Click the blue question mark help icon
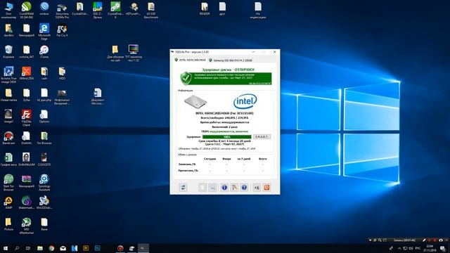The image size is (450, 253). click(244, 188)
